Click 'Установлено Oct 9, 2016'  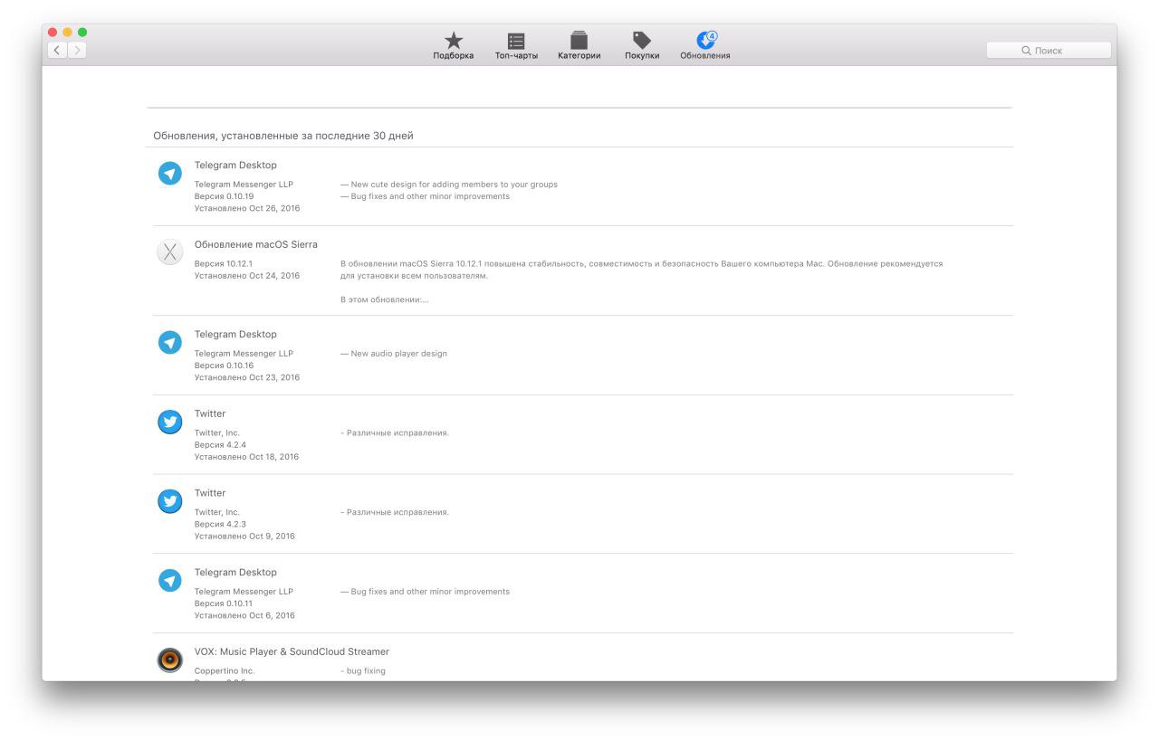coord(244,536)
